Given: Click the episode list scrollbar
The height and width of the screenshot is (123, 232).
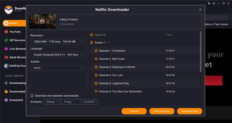Looking at the screenshot, I should coord(201,52).
